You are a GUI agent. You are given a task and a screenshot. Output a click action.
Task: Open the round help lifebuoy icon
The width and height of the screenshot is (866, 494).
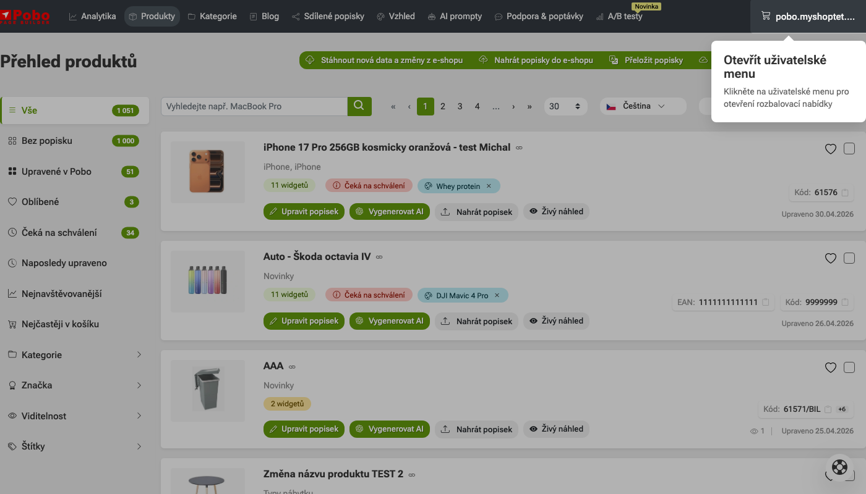click(839, 467)
